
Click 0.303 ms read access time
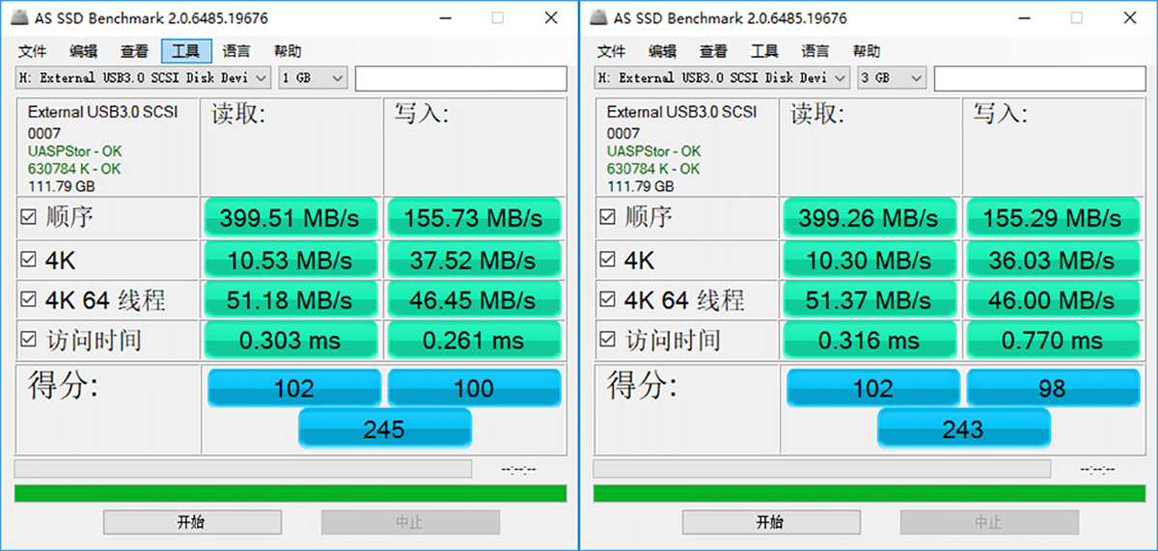[x=290, y=340]
